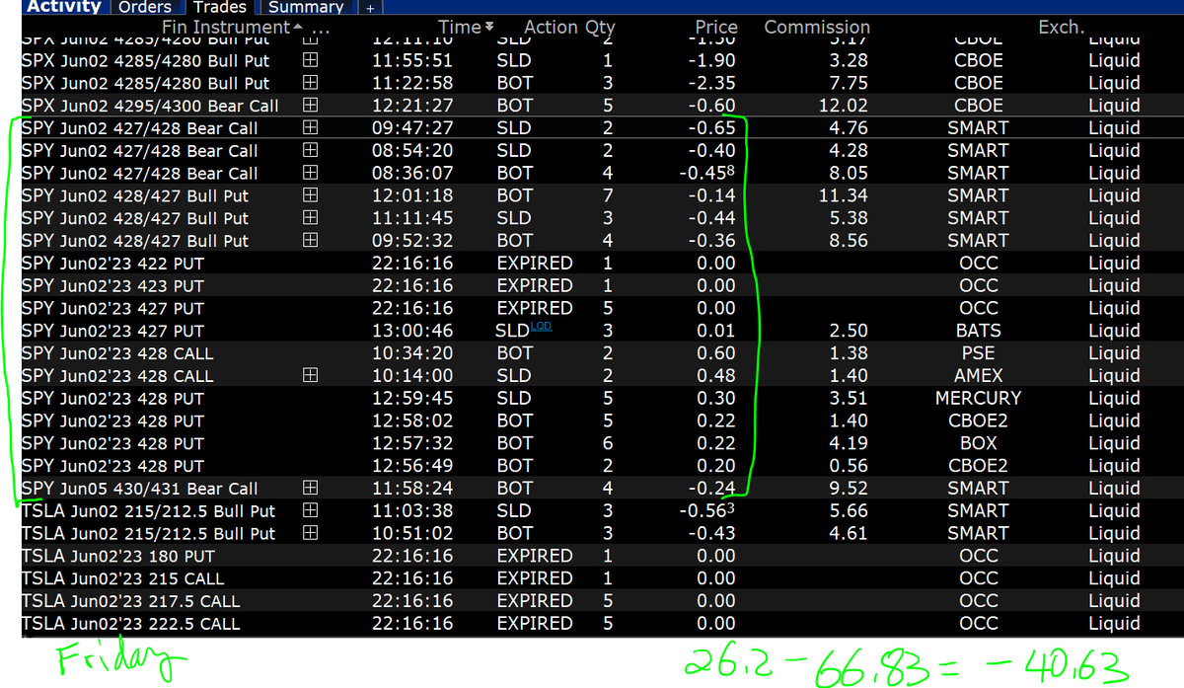This screenshot has width=1184, height=688.
Task: Sort trades by Price column header
Action: [x=716, y=28]
